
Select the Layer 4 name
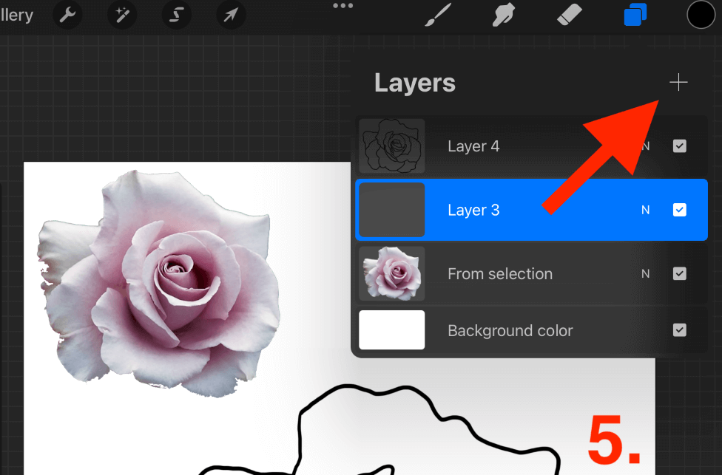pos(473,146)
